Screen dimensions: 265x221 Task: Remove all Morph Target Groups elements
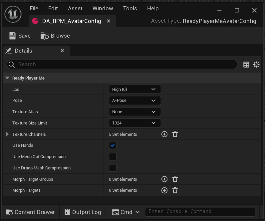(x=175, y=179)
